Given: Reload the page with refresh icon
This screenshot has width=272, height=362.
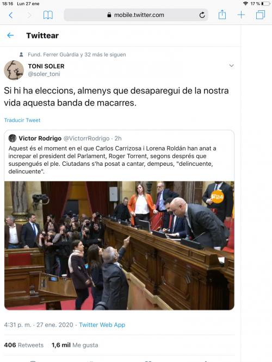Looking at the screenshot, I should 202,15.
